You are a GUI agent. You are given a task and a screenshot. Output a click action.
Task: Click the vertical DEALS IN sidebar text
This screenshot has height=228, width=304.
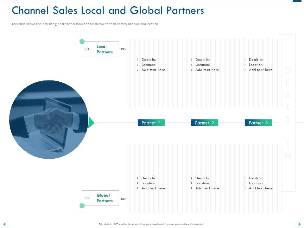coord(288,113)
